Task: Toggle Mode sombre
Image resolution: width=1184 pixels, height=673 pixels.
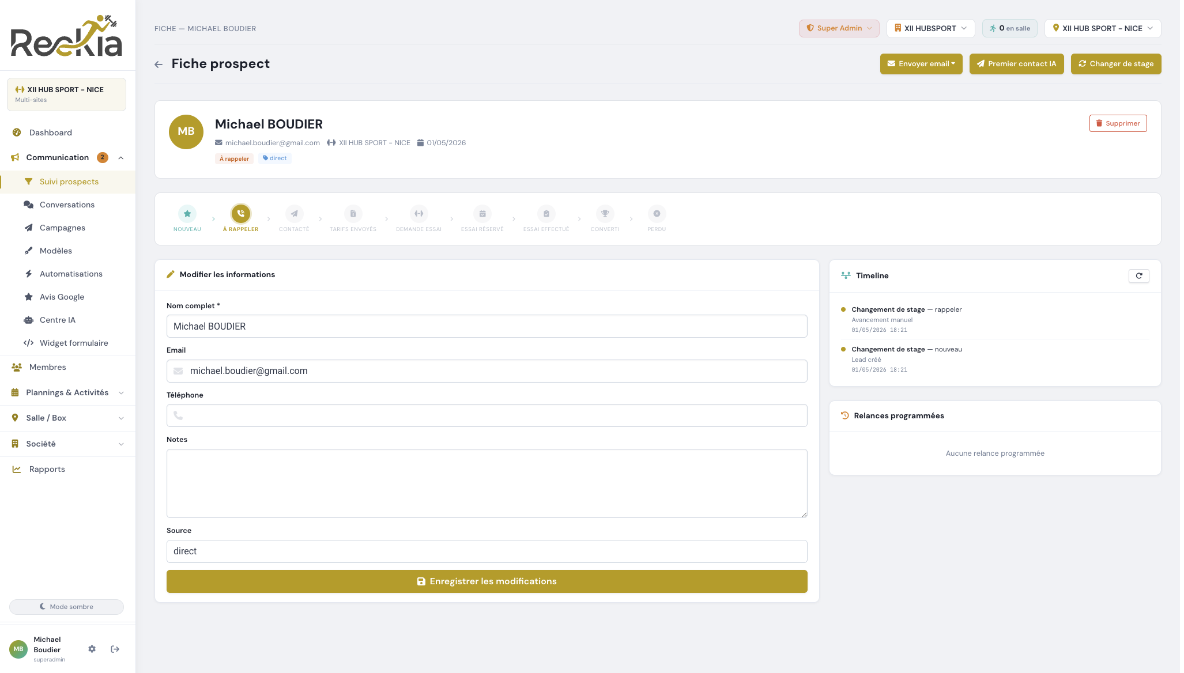Action: pyautogui.click(x=67, y=607)
